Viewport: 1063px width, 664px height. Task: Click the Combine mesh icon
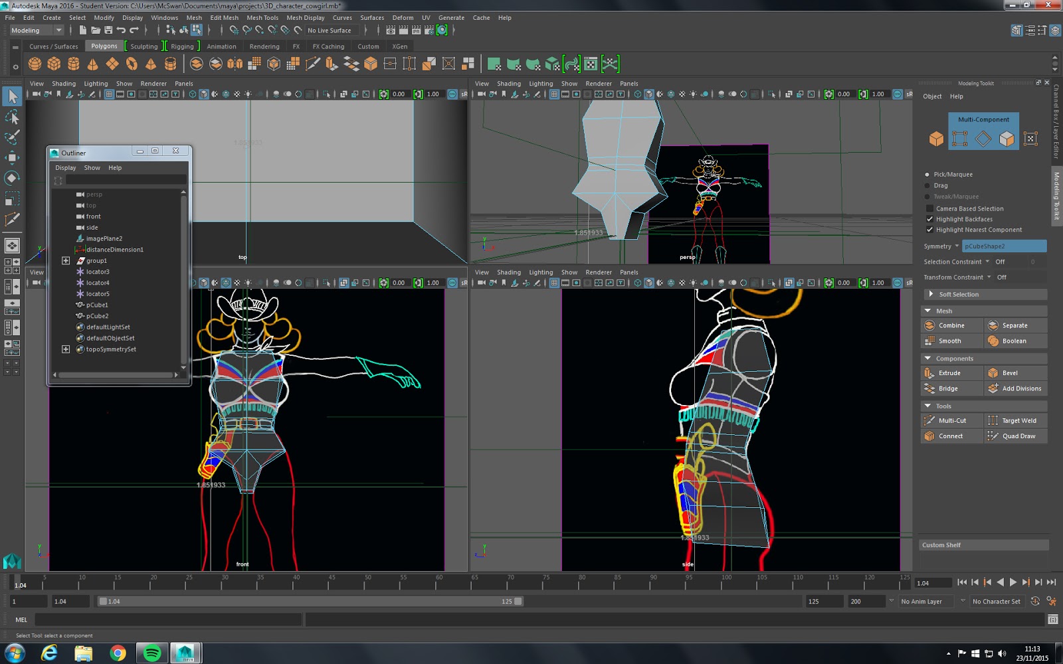pos(929,325)
